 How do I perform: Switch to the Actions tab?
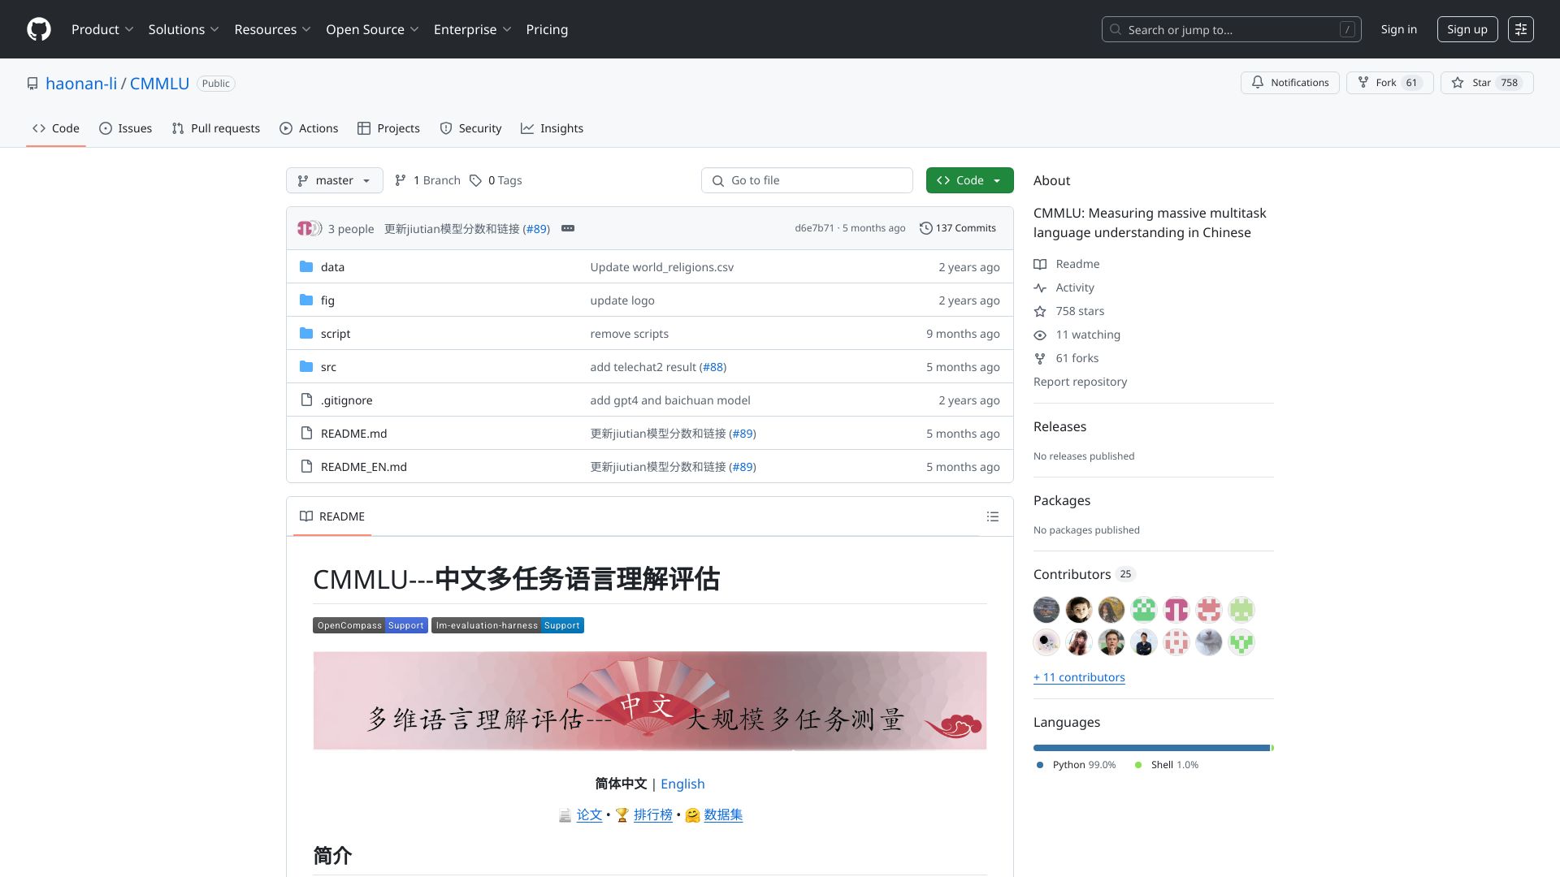click(x=309, y=128)
